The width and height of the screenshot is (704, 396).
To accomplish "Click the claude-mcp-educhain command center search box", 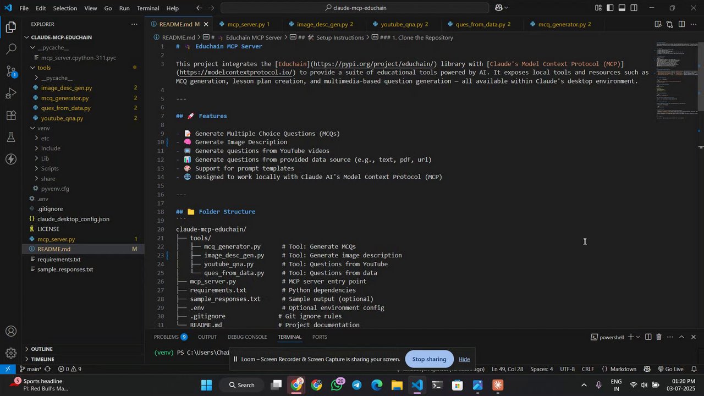I will [x=355, y=8].
